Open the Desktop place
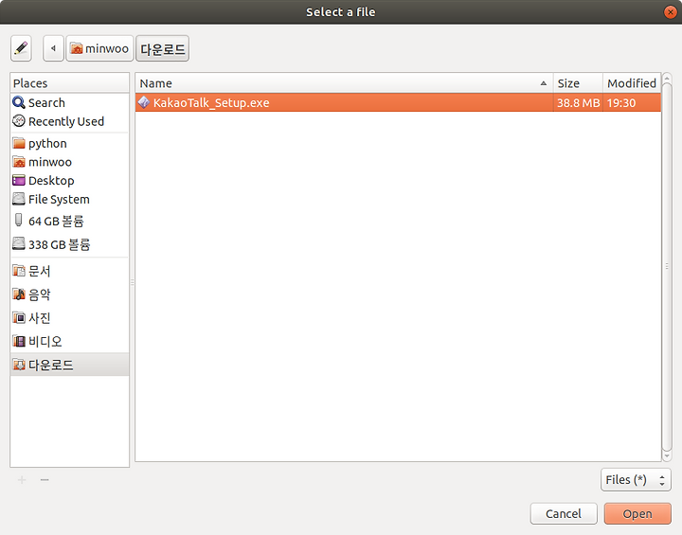Viewport: 682px width, 535px height. [69, 181]
